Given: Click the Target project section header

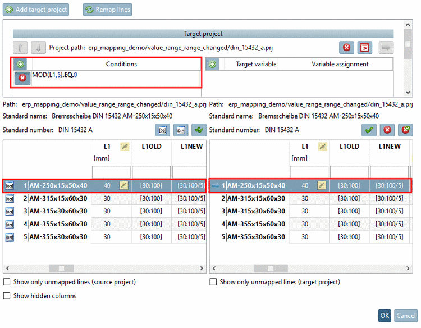Looking at the screenshot, I should click(203, 34).
